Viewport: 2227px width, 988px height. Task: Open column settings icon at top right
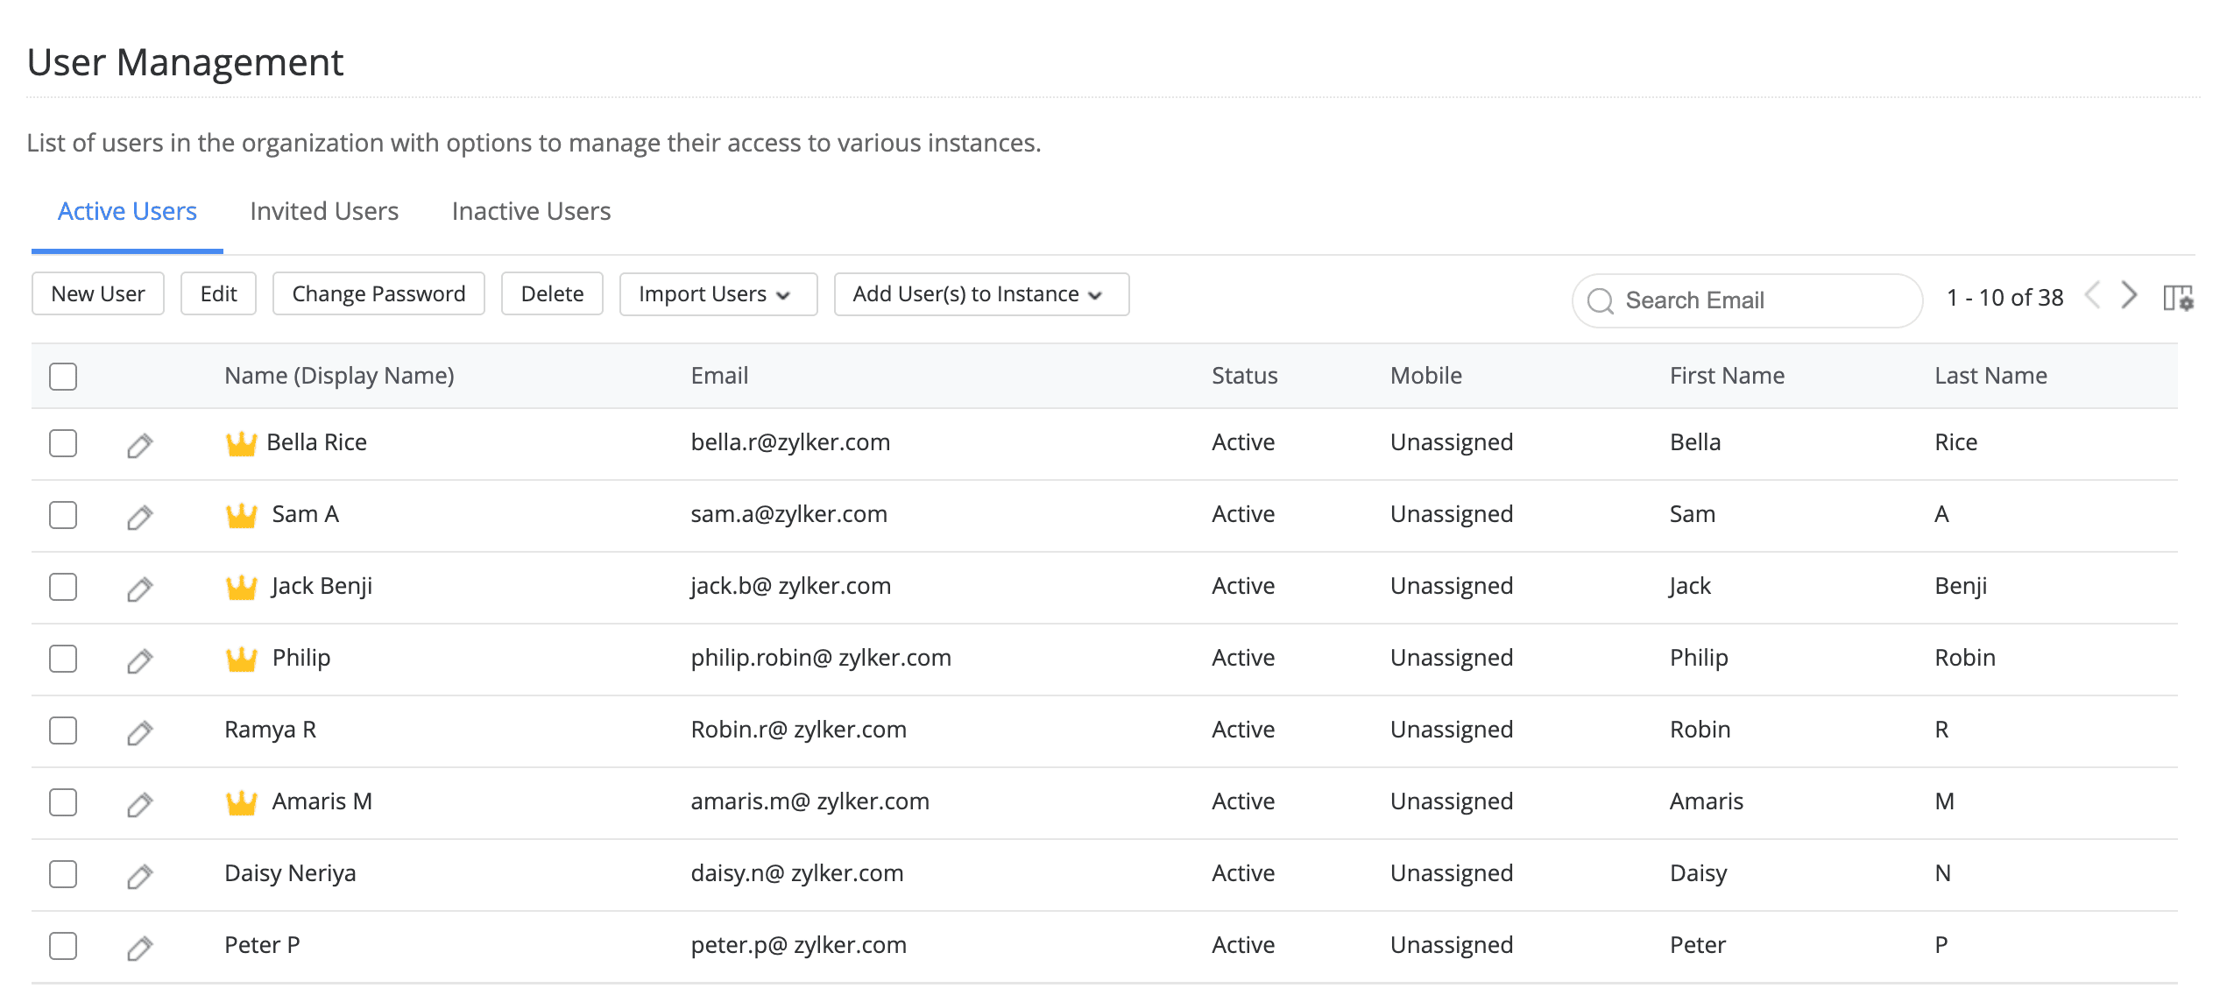coord(2177,298)
